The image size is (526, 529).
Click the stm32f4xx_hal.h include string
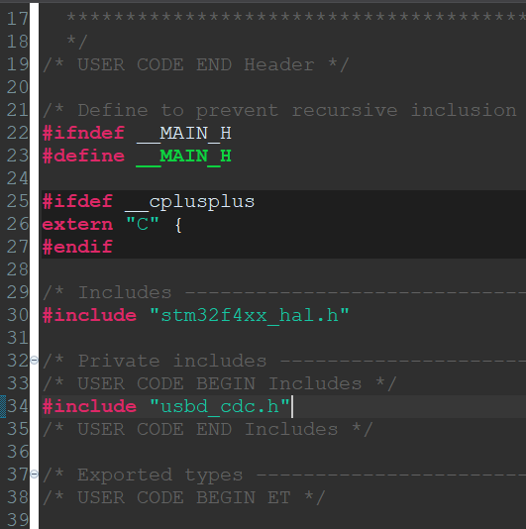pos(249,315)
